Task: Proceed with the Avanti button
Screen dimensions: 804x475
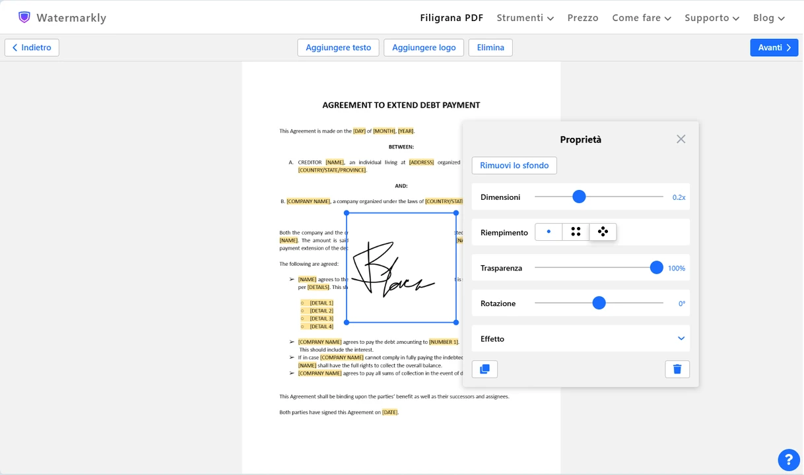Action: 774,47
